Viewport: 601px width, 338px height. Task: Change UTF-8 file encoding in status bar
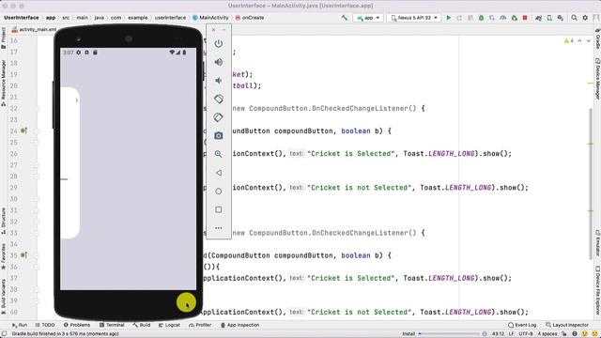[x=526, y=334]
